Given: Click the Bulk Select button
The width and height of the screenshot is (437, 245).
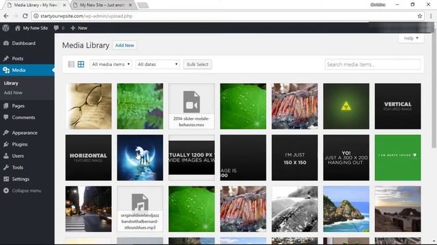Looking at the screenshot, I should tap(197, 65).
